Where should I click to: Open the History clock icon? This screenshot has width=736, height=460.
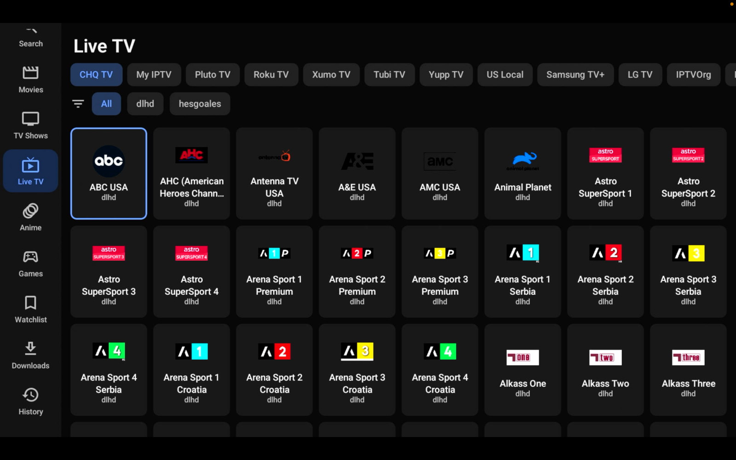[x=30, y=395]
